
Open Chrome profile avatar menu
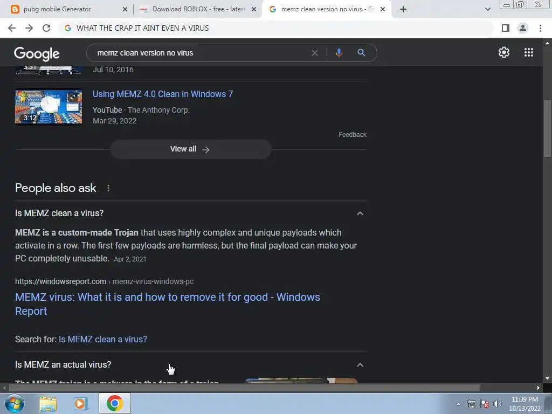pos(523,28)
